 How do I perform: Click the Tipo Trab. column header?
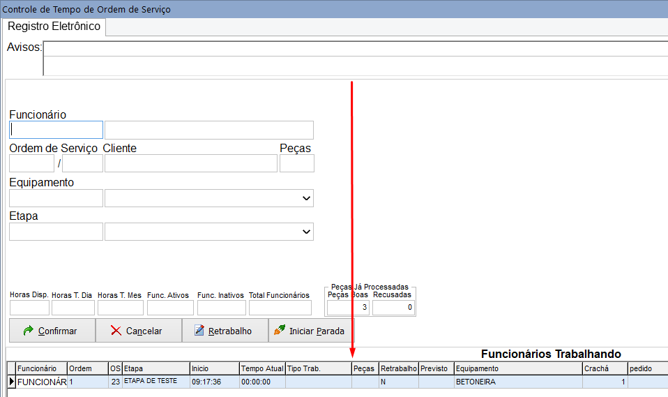click(319, 368)
